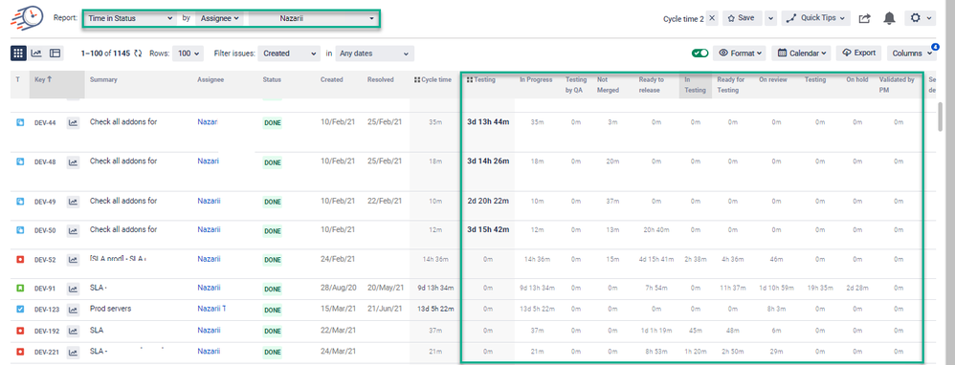955x365 pixels.
Task: Refresh the report data icon
Action: click(138, 54)
